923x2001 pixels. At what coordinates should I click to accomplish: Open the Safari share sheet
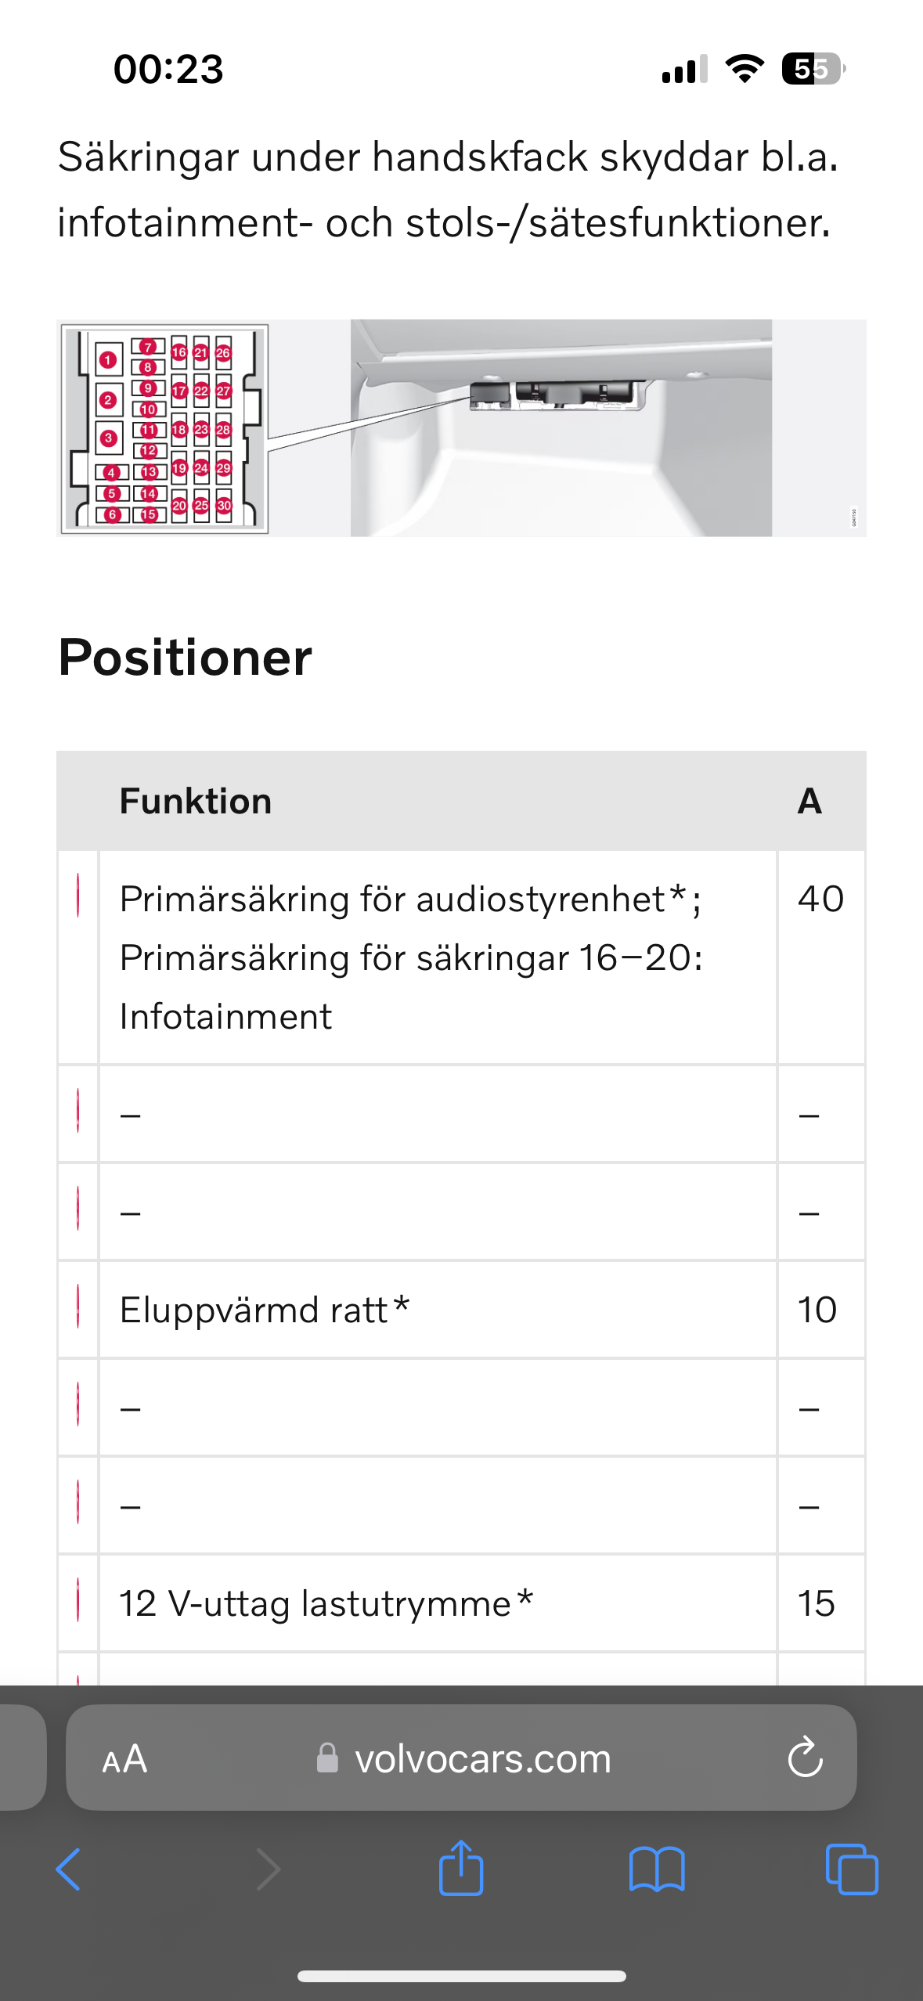(461, 1868)
